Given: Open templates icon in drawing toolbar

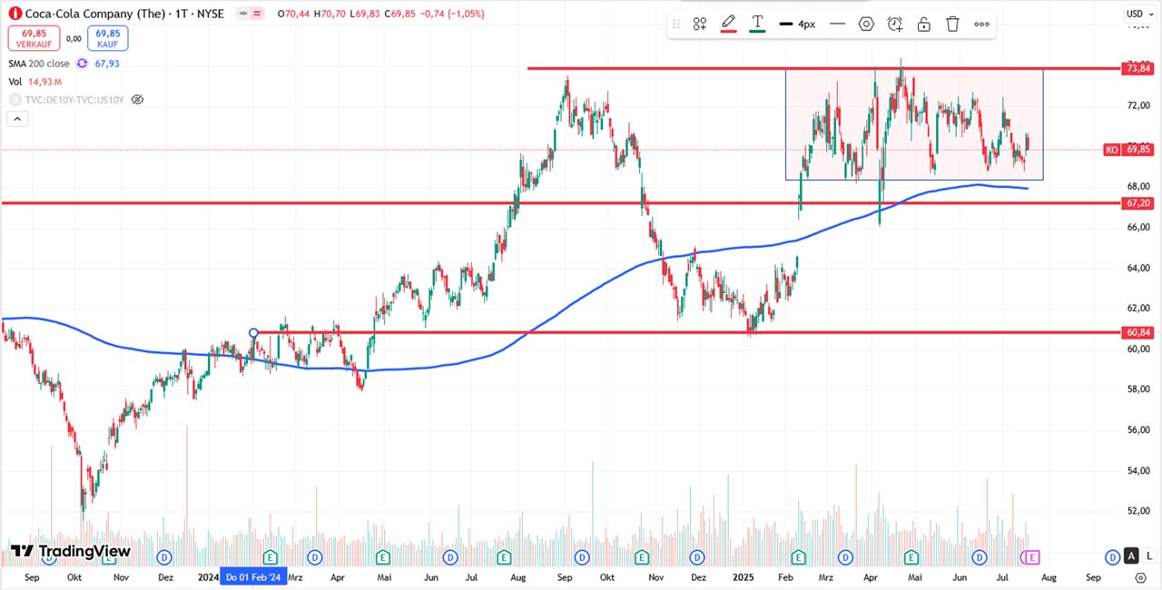Looking at the screenshot, I should [x=700, y=25].
